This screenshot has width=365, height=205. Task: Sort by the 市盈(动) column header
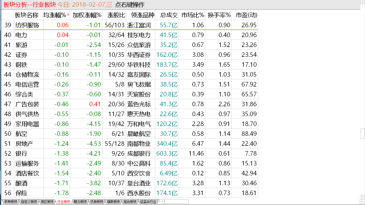click(246, 15)
